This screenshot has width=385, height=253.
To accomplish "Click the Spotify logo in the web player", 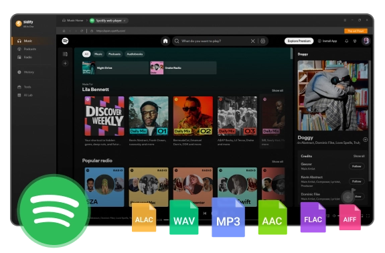I will (x=65, y=41).
